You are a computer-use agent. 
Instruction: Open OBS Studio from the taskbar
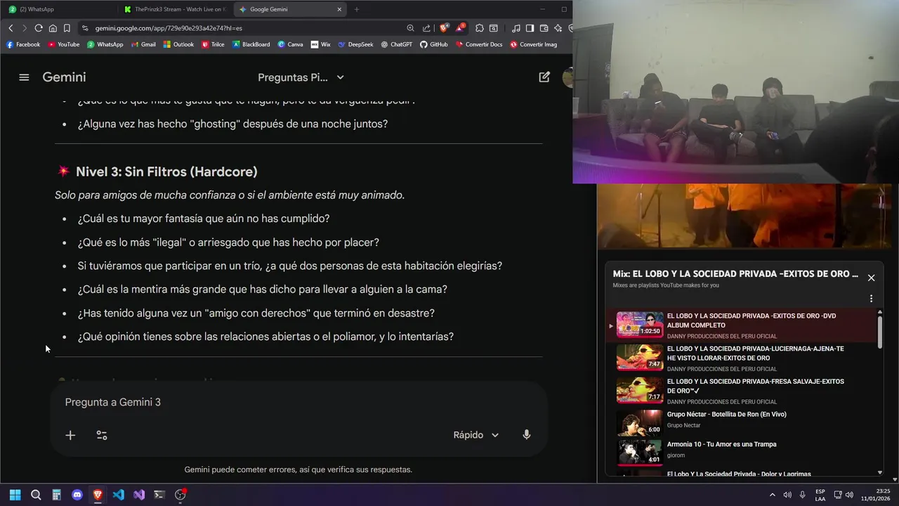[x=180, y=495]
